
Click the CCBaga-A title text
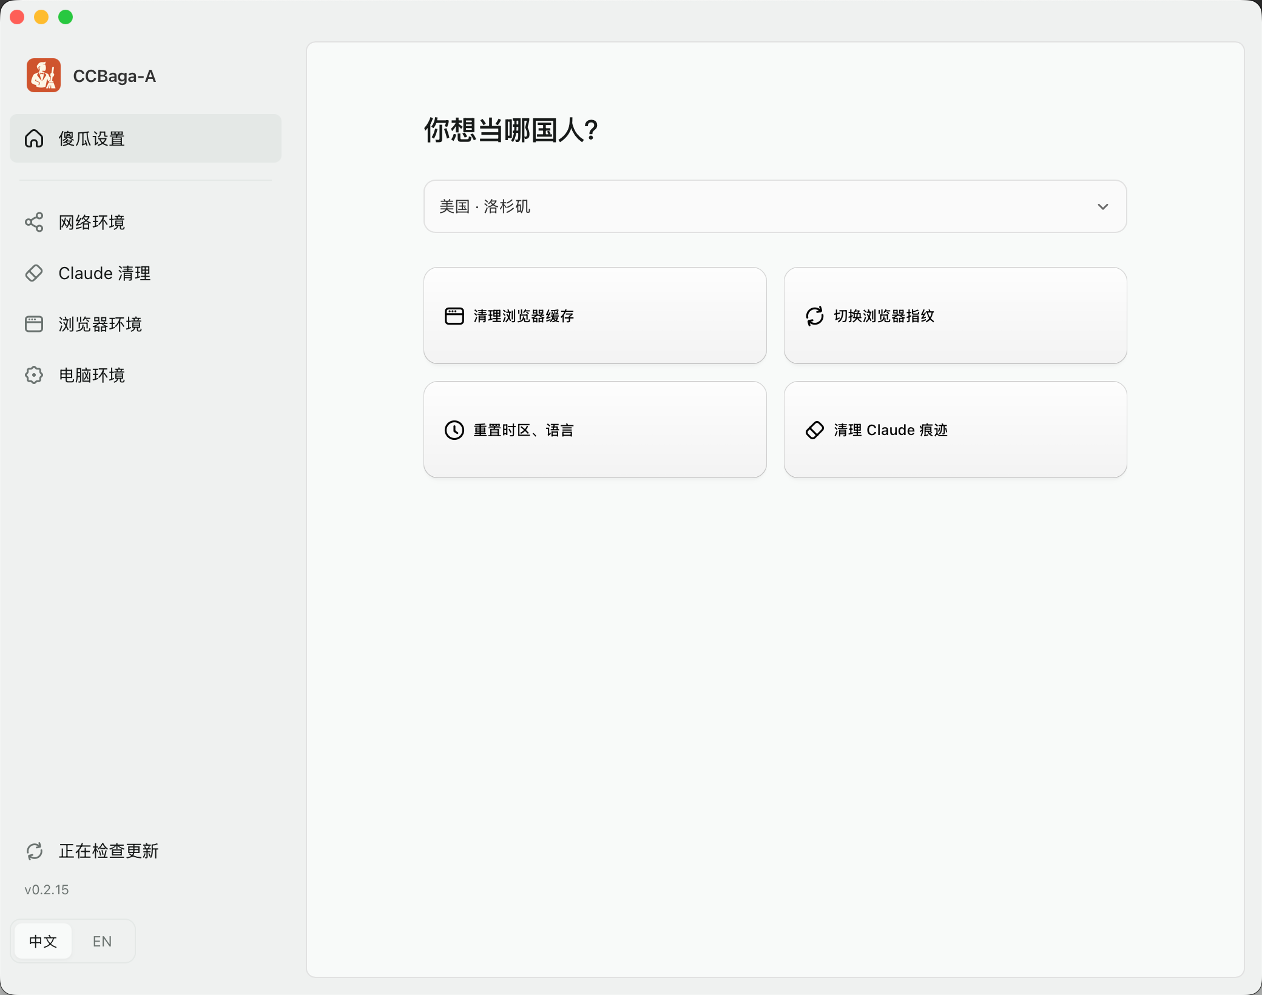(115, 76)
